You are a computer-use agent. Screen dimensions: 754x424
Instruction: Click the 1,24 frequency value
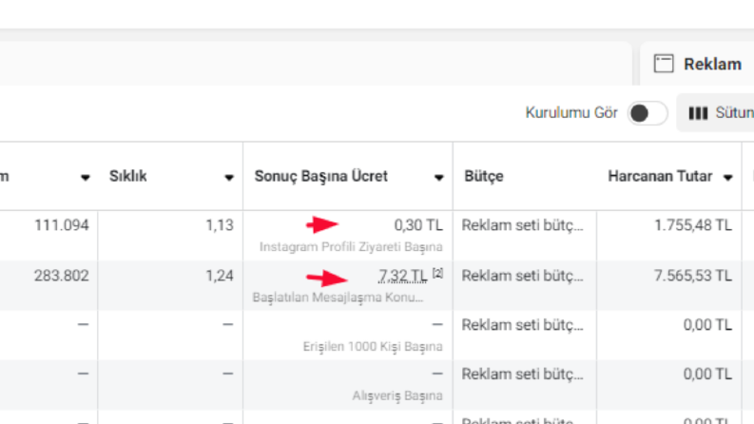click(220, 276)
